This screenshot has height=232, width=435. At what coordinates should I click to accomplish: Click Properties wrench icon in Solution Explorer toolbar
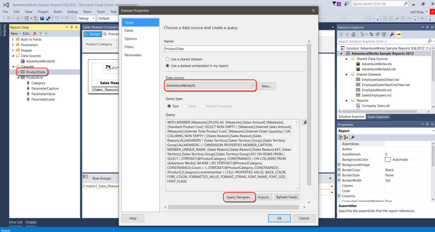point(392,34)
